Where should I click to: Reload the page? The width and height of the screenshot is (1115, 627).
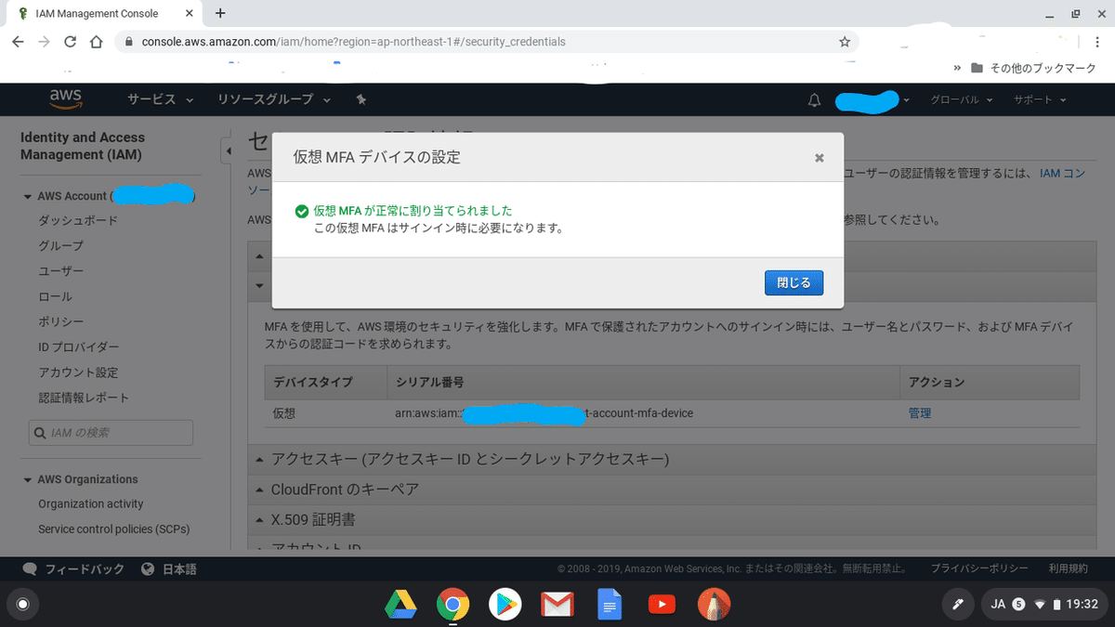70,42
